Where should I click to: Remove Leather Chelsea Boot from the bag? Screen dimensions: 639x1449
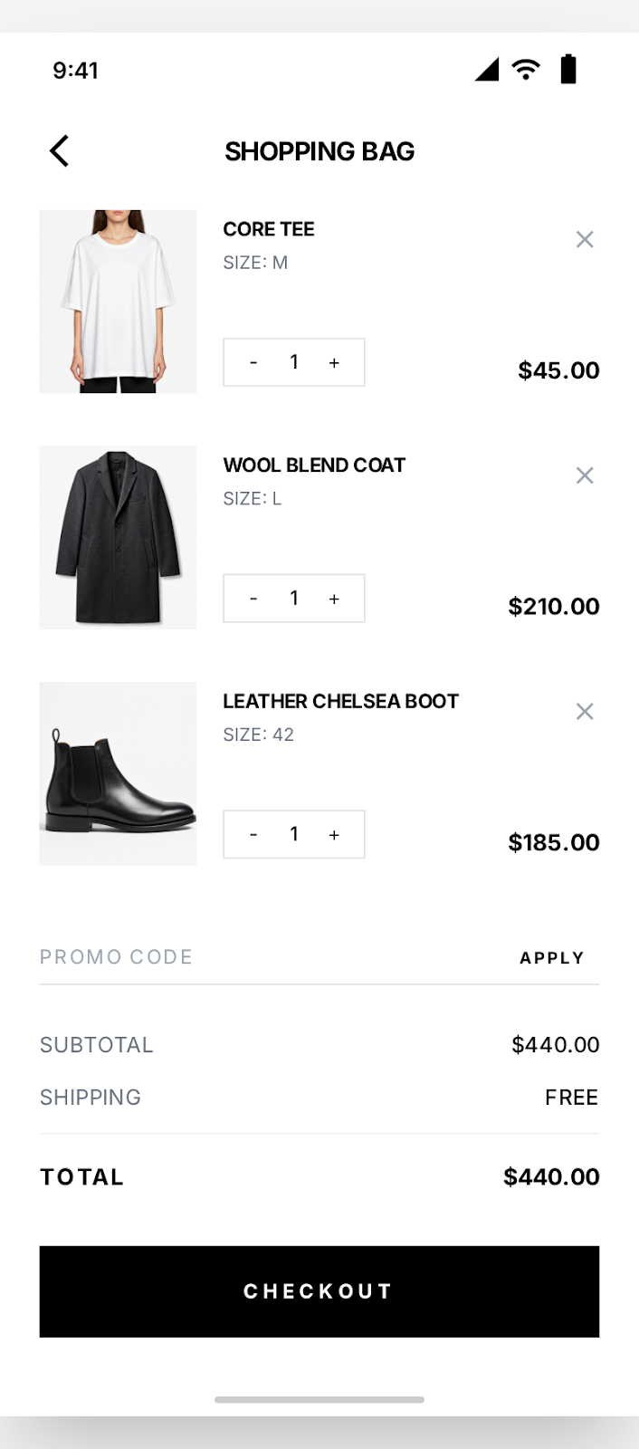(x=585, y=712)
